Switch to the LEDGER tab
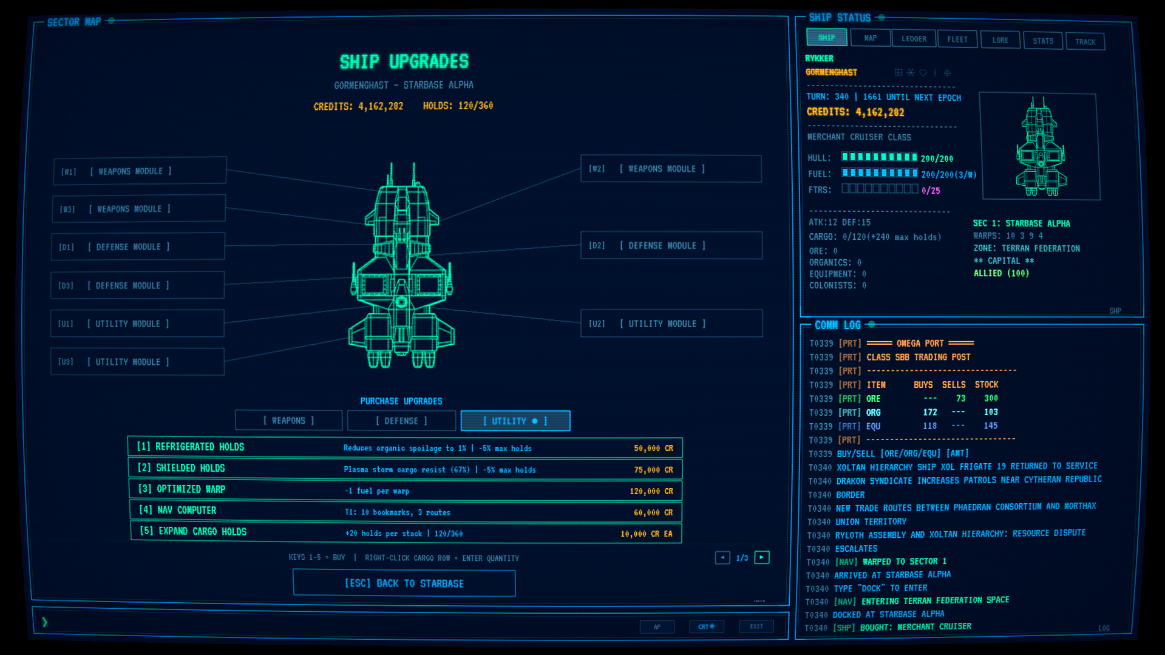The width and height of the screenshot is (1165, 655). [x=914, y=39]
